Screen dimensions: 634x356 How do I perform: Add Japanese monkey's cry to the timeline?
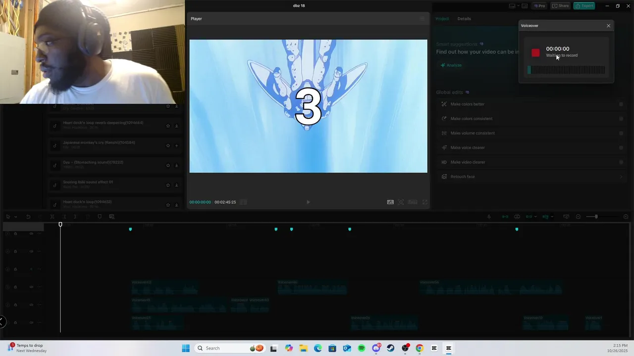(x=176, y=146)
